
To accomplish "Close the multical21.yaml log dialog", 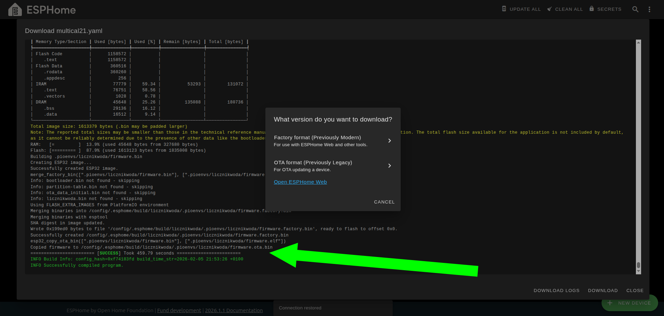I will pyautogui.click(x=635, y=290).
